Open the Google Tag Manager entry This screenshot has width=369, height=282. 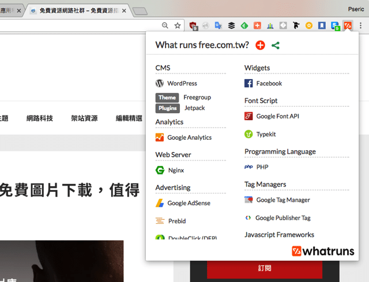(x=283, y=200)
